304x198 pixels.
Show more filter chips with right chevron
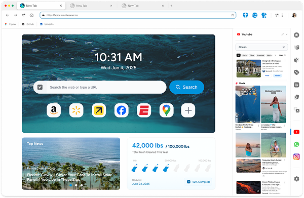click(x=275, y=55)
